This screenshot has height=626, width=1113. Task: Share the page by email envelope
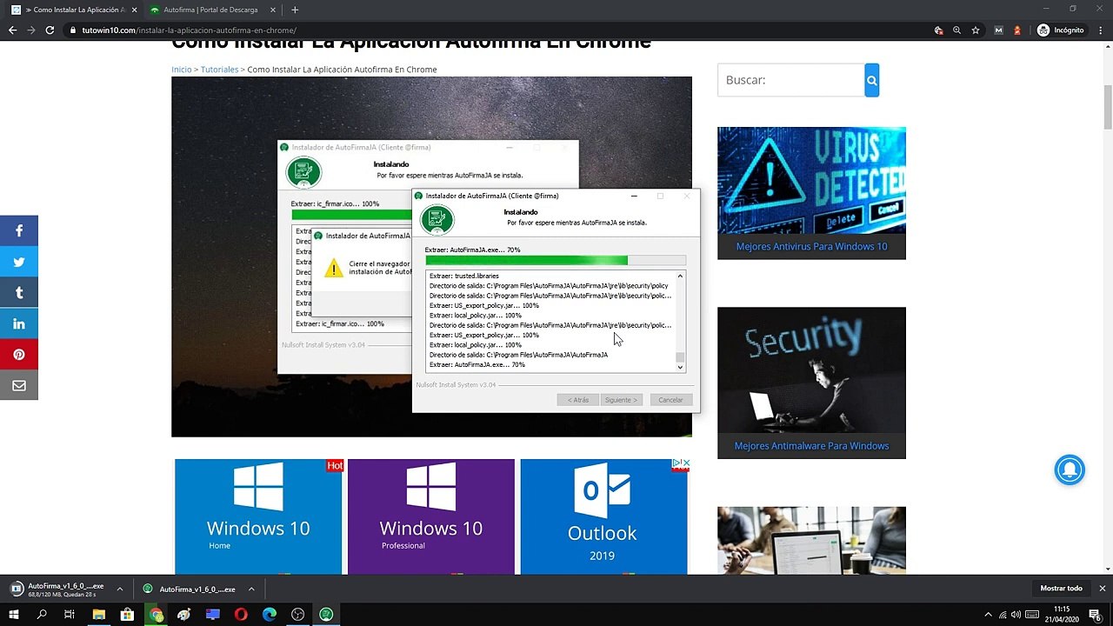19,385
